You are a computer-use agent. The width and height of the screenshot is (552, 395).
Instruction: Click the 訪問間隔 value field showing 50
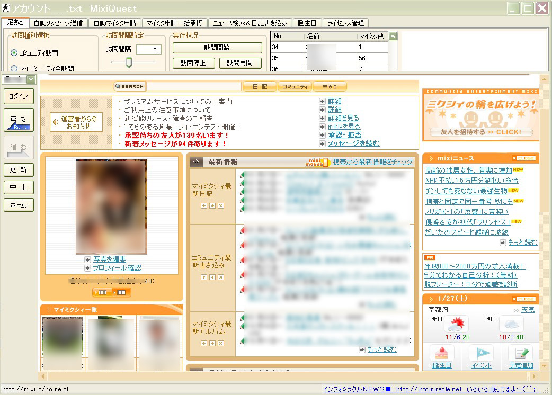click(149, 49)
